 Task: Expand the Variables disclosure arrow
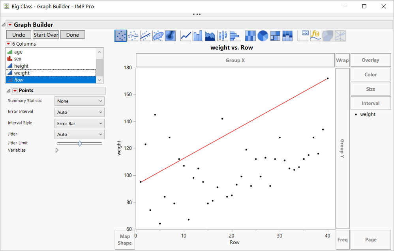(57, 150)
